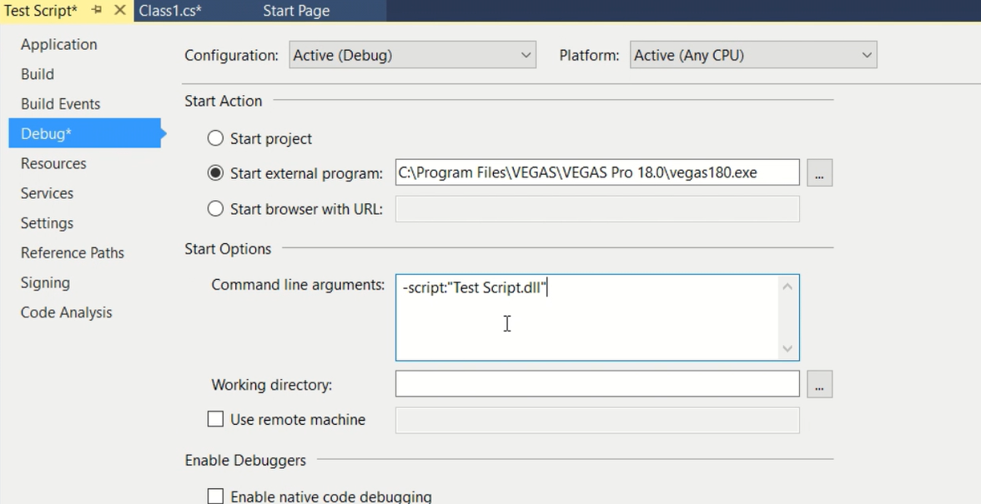981x504 pixels.
Task: Open the Code Analysis page
Action: click(66, 312)
